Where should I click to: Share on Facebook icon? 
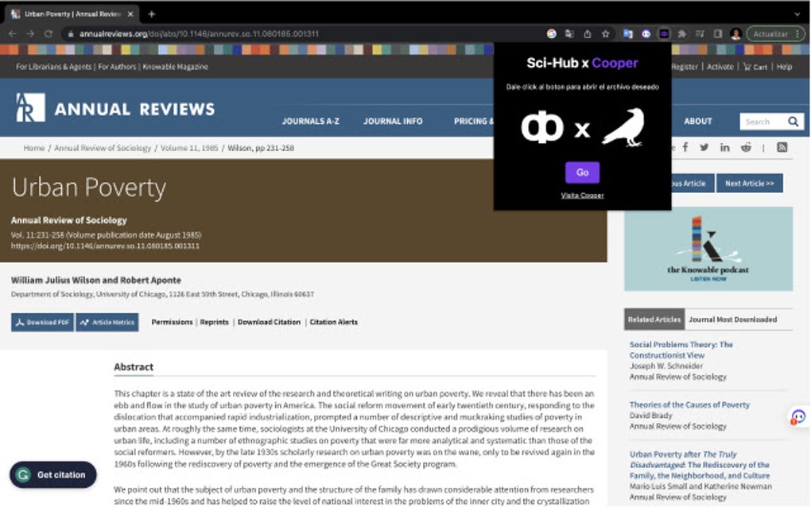[x=685, y=147]
